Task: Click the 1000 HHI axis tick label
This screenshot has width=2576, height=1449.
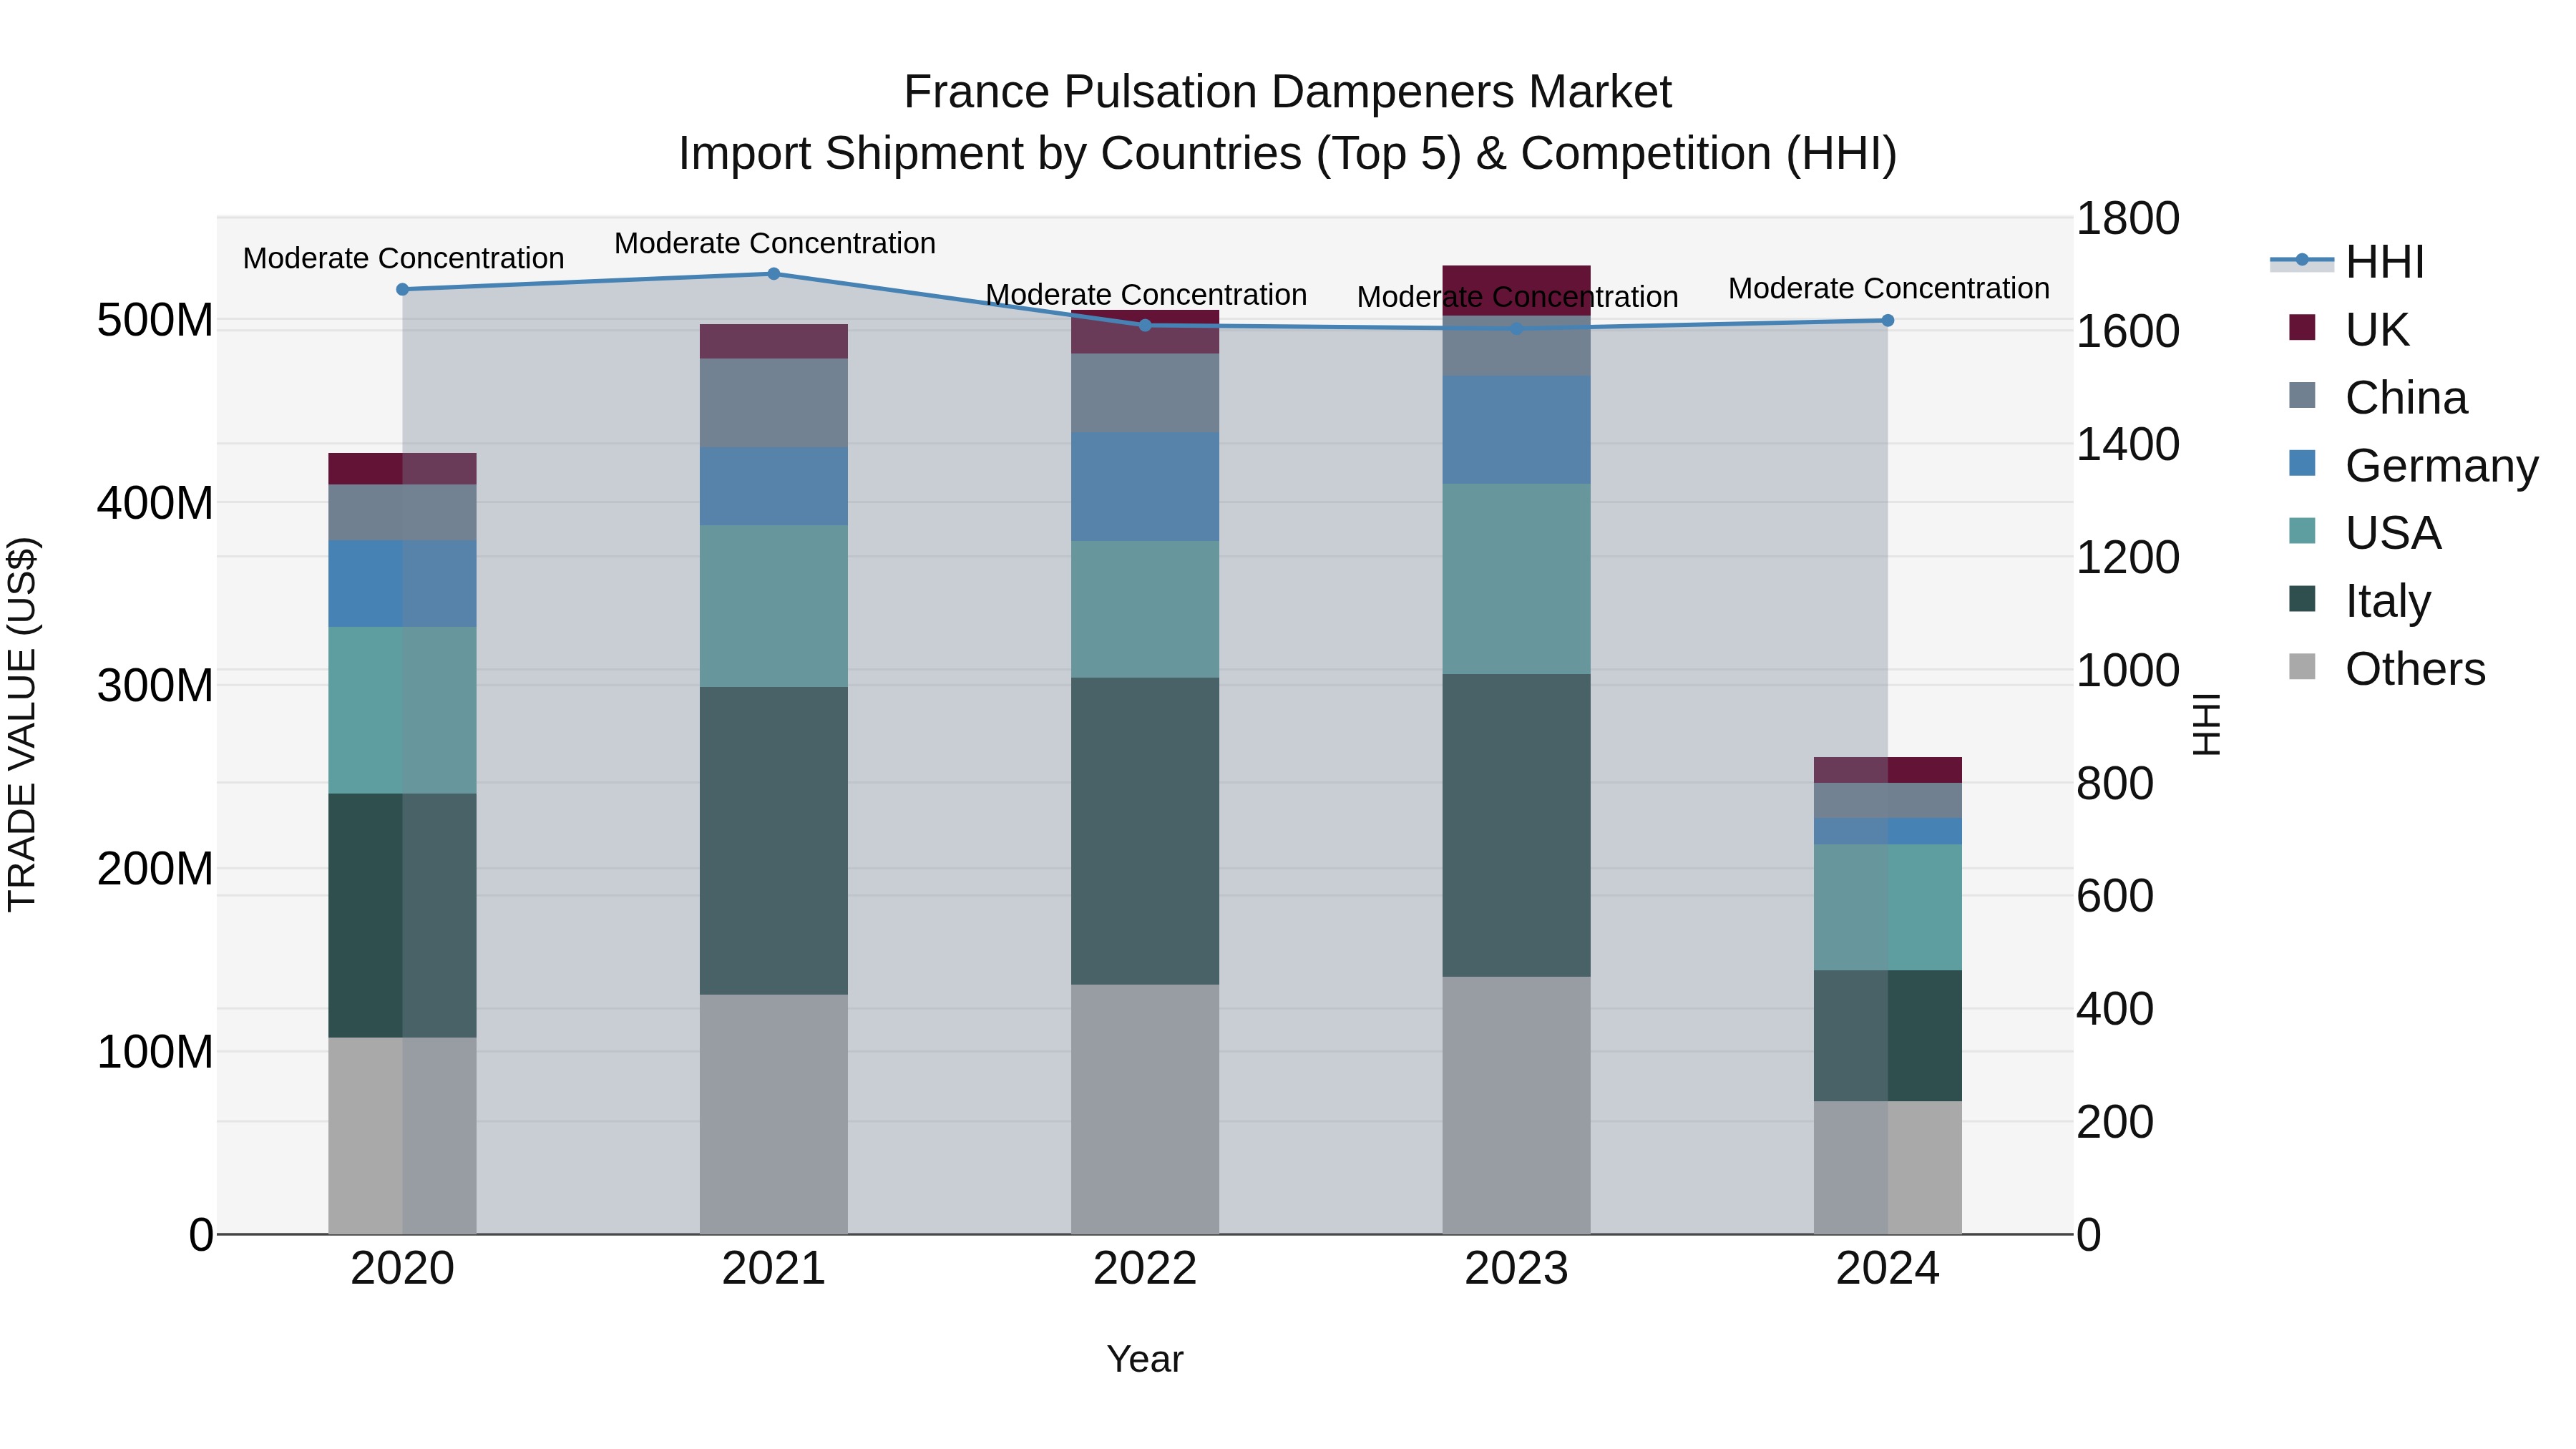Action: [x=2128, y=670]
